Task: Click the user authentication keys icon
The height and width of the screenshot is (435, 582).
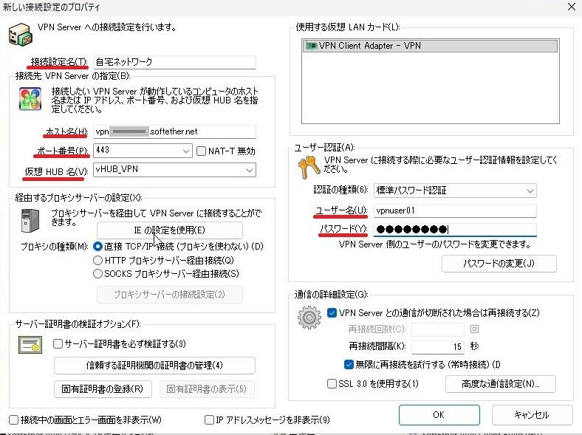Action: [309, 167]
